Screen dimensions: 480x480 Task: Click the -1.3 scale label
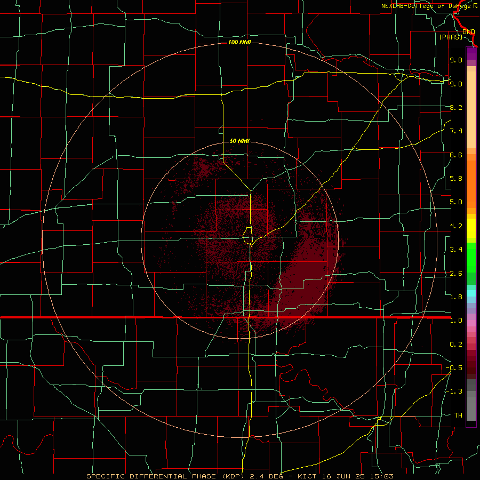tap(454, 391)
